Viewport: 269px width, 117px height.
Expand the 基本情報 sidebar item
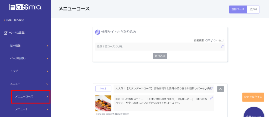point(47,46)
